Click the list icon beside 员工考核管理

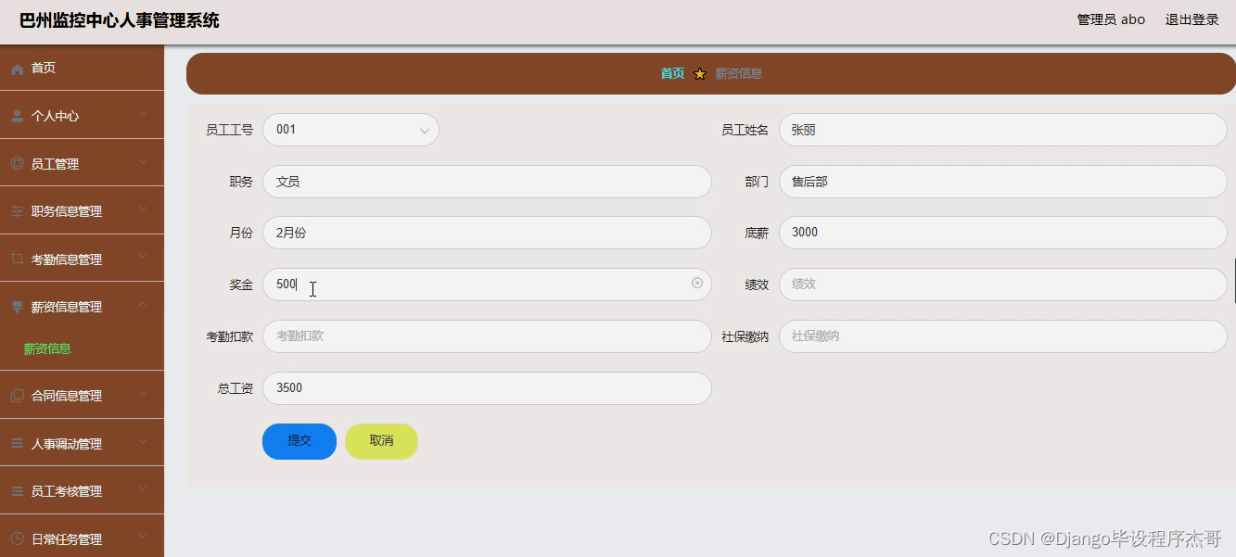click(x=17, y=491)
